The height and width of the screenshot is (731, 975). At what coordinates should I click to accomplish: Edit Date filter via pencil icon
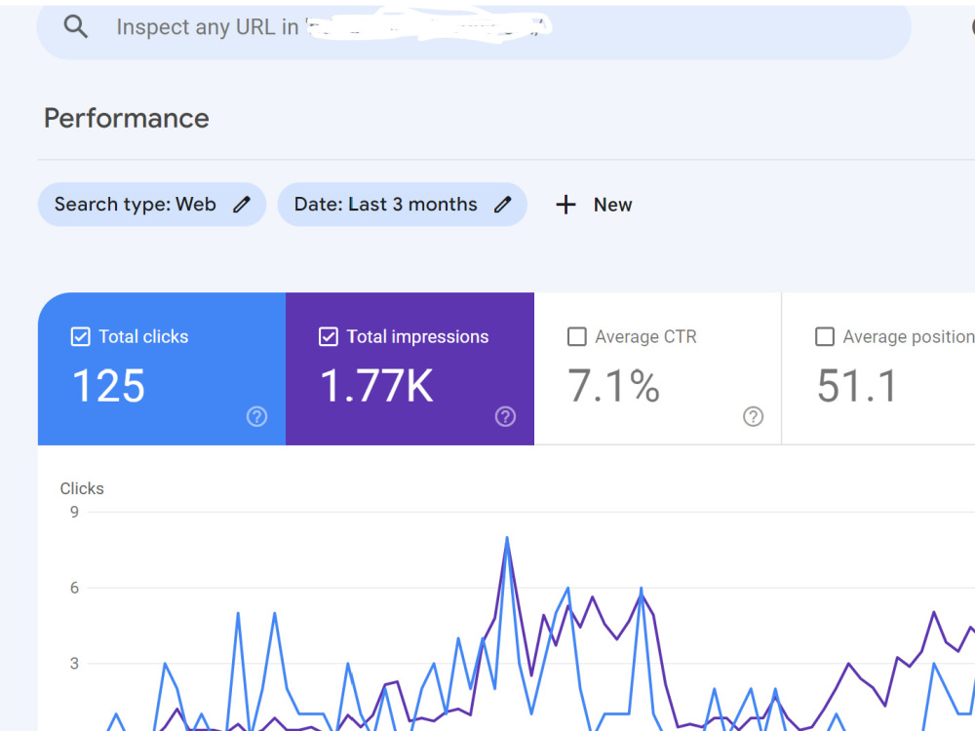502,205
